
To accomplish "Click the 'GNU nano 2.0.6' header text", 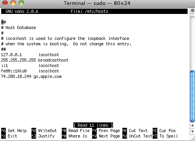I will click(x=22, y=11).
